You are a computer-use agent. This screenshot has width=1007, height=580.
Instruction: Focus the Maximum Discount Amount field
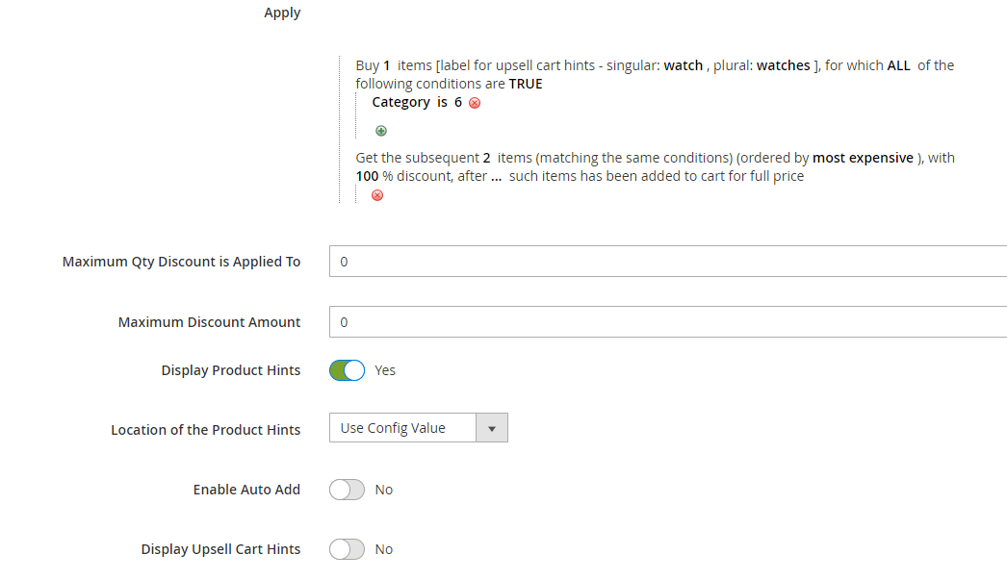pos(668,321)
